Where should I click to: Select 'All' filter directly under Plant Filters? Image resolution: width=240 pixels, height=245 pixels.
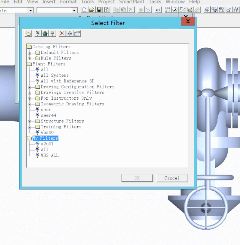coord(44,70)
